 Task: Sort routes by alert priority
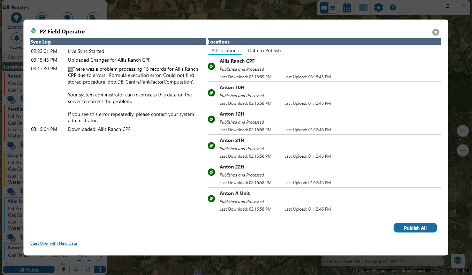tap(100, 269)
